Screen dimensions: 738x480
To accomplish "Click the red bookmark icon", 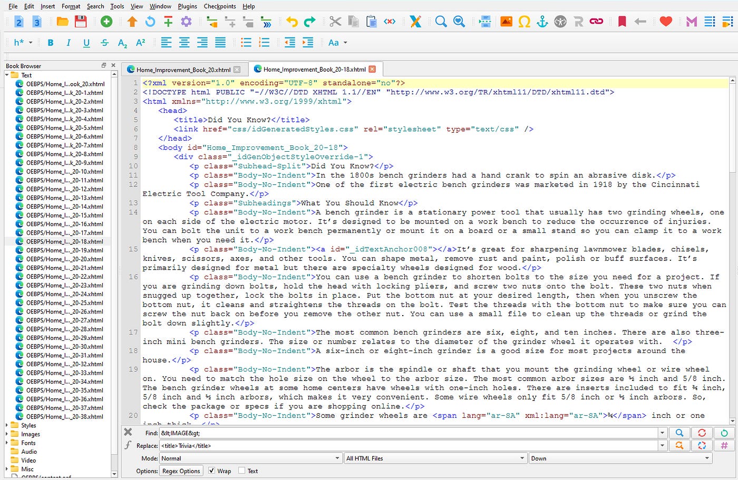I will 622,22.
